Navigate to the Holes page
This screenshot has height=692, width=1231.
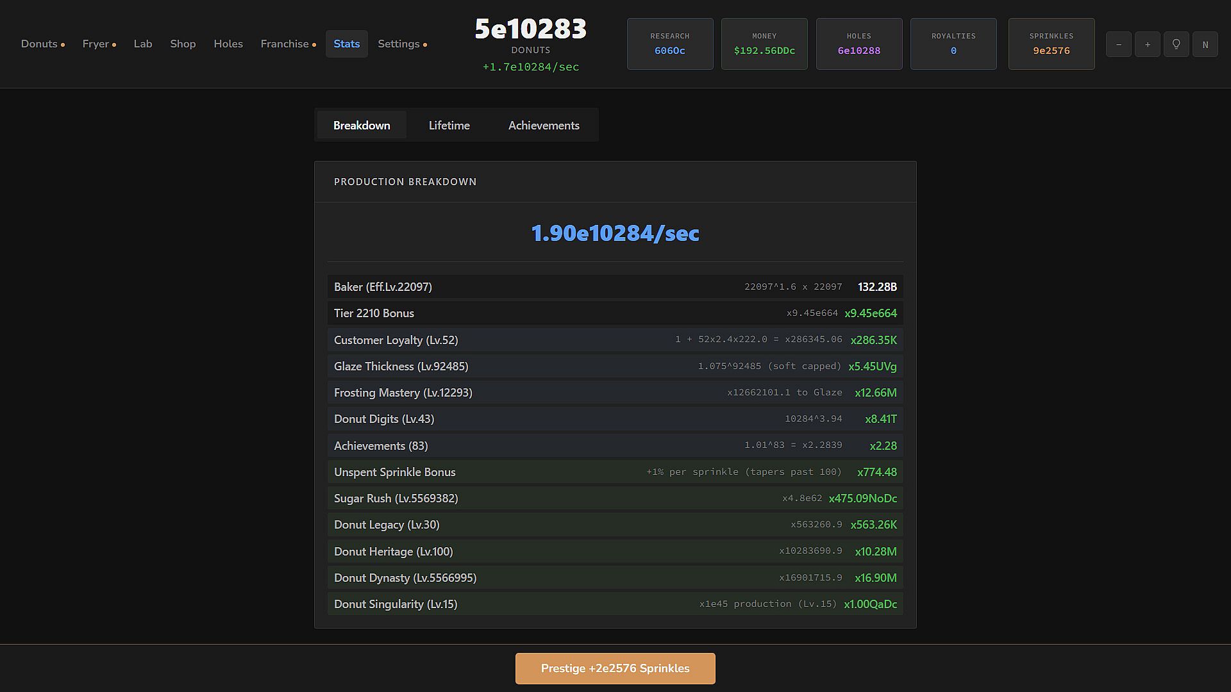coord(228,44)
